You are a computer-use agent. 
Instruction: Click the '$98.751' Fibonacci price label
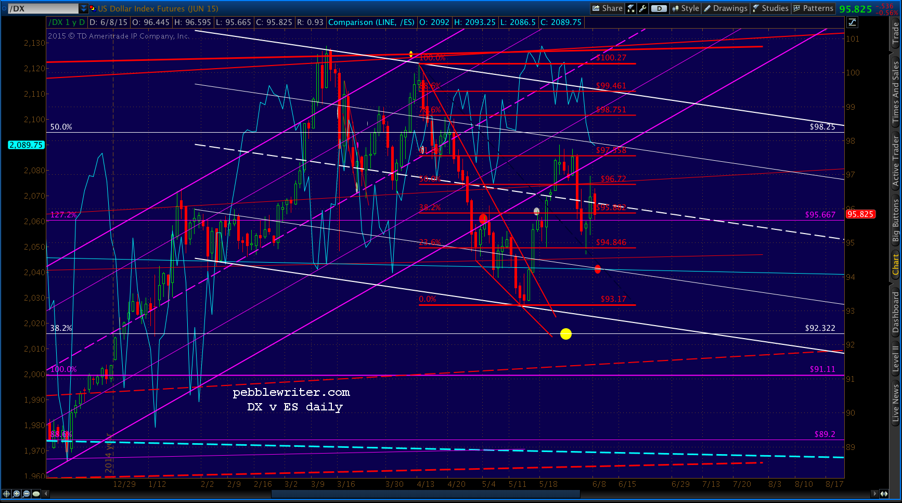click(x=611, y=110)
